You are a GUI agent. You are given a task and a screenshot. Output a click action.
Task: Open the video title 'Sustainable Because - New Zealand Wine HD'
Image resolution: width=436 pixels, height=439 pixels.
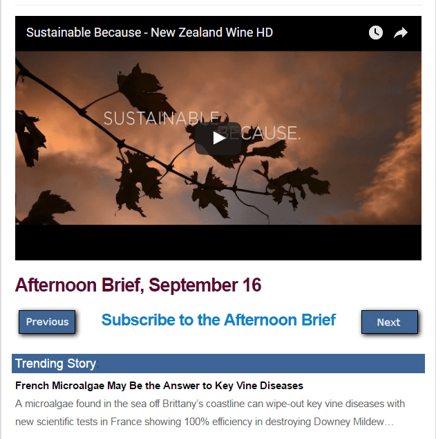tap(149, 33)
